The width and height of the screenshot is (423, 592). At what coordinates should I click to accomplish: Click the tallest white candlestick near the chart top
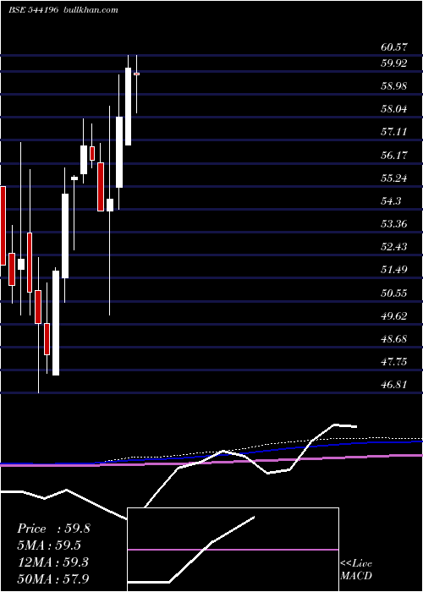128,107
